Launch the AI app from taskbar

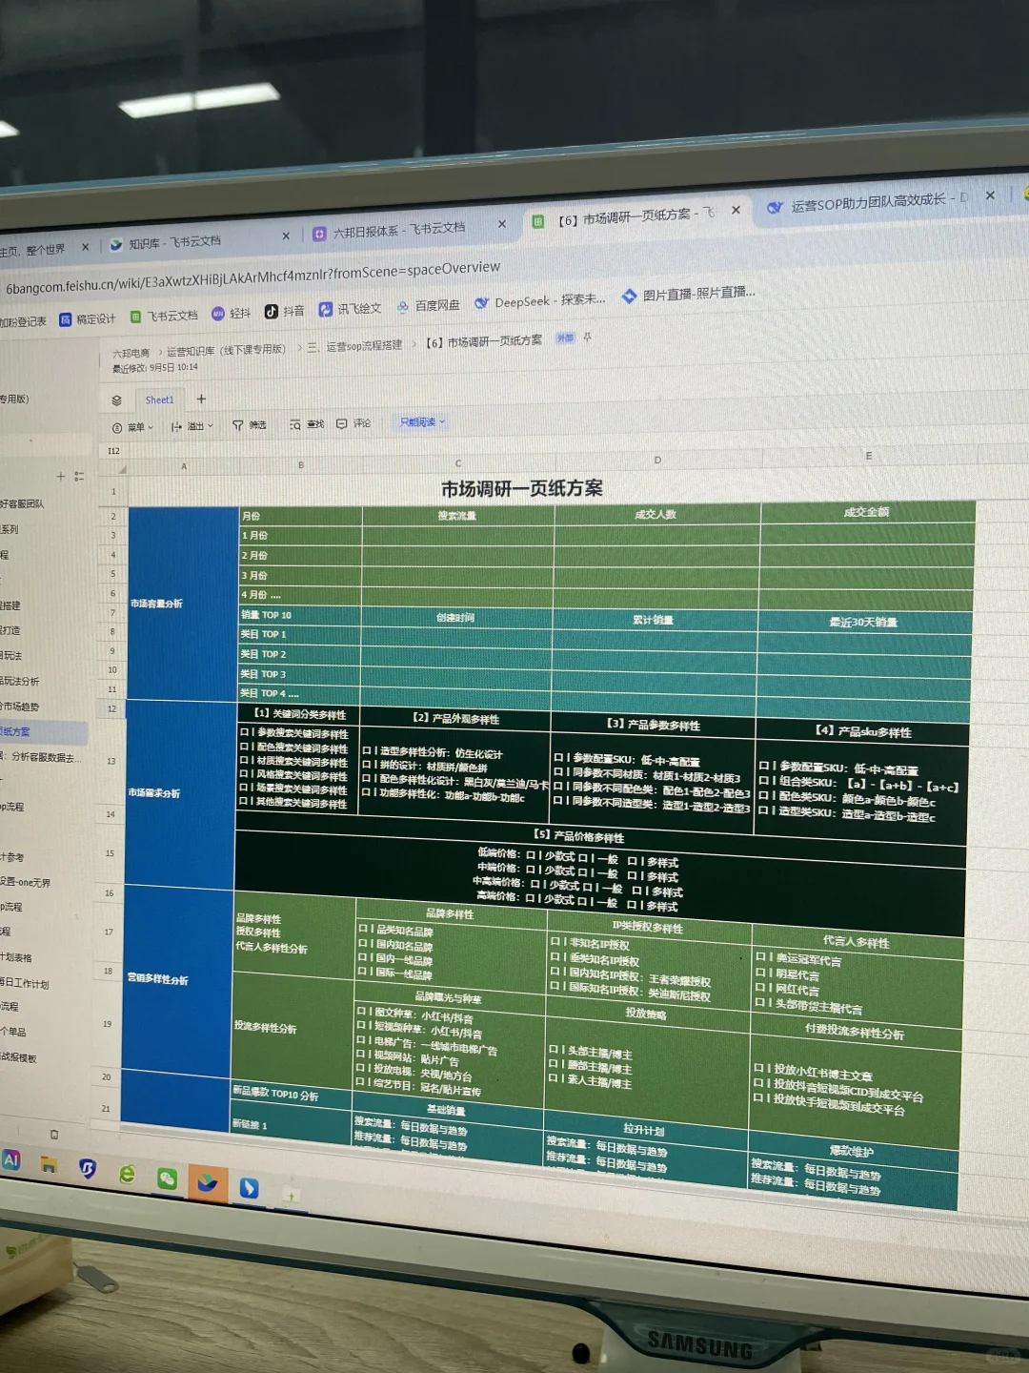[10, 1160]
